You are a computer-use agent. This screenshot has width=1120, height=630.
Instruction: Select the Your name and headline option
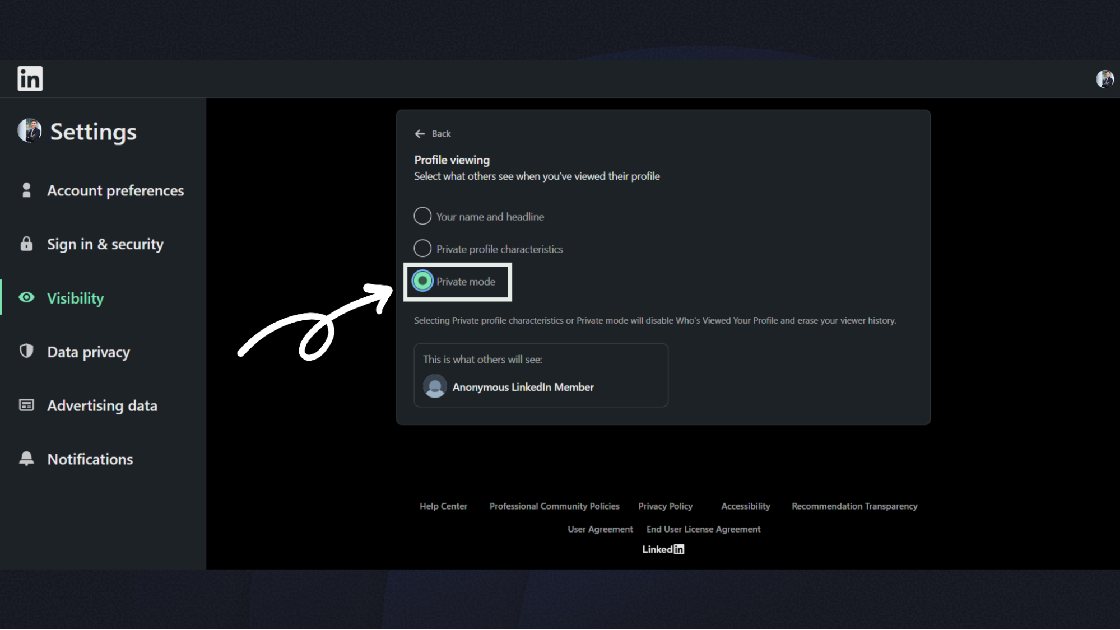click(422, 216)
